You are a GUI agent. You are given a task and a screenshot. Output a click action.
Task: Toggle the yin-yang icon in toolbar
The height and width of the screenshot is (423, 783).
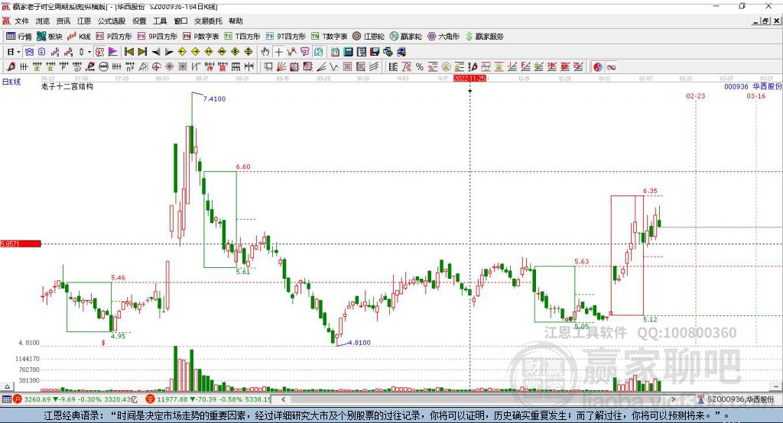coord(597,67)
